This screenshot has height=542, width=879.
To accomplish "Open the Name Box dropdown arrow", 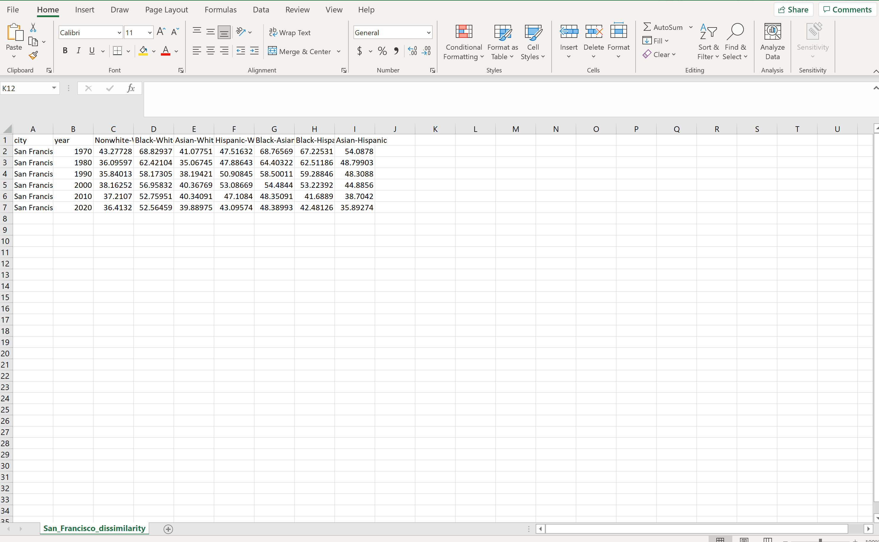I will click(x=54, y=88).
